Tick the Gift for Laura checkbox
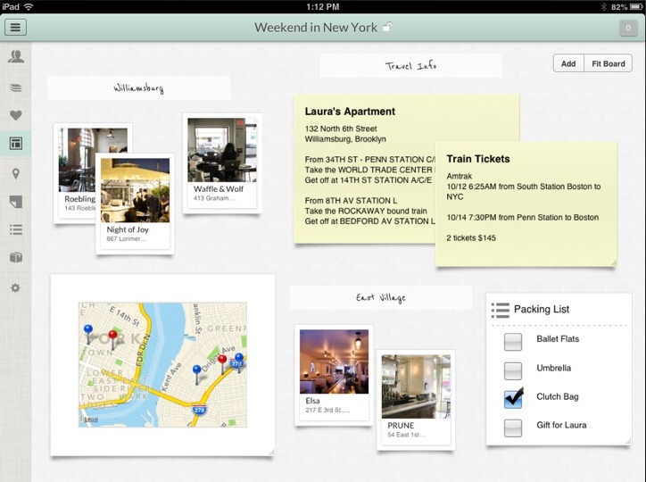The width and height of the screenshot is (646, 482). click(513, 428)
